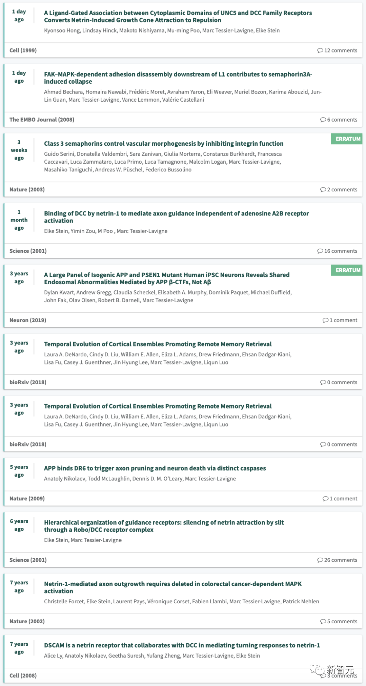Open the DSCAM is a netrin receptor paper
The width and height of the screenshot is (366, 686).
182,645
